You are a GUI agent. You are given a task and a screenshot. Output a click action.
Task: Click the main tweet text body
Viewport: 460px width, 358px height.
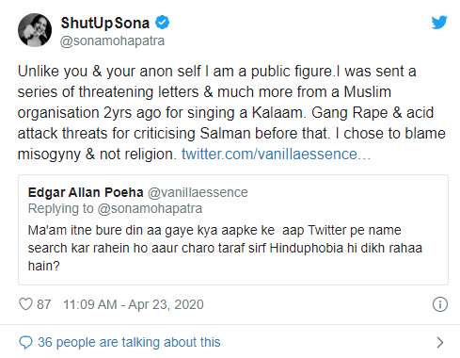coord(231,113)
